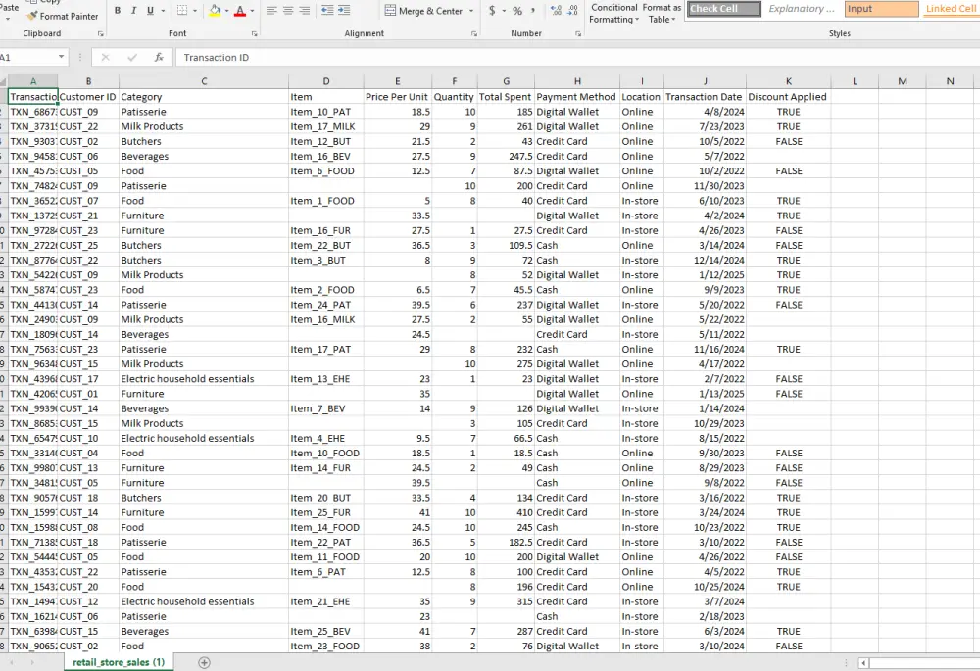Cancel formula bar entry X icon
The image size is (980, 671).
[105, 57]
